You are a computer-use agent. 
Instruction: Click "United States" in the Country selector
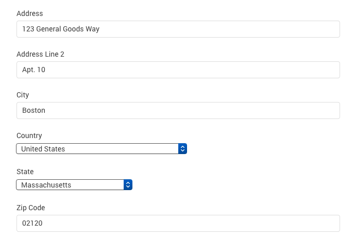[x=43, y=149]
